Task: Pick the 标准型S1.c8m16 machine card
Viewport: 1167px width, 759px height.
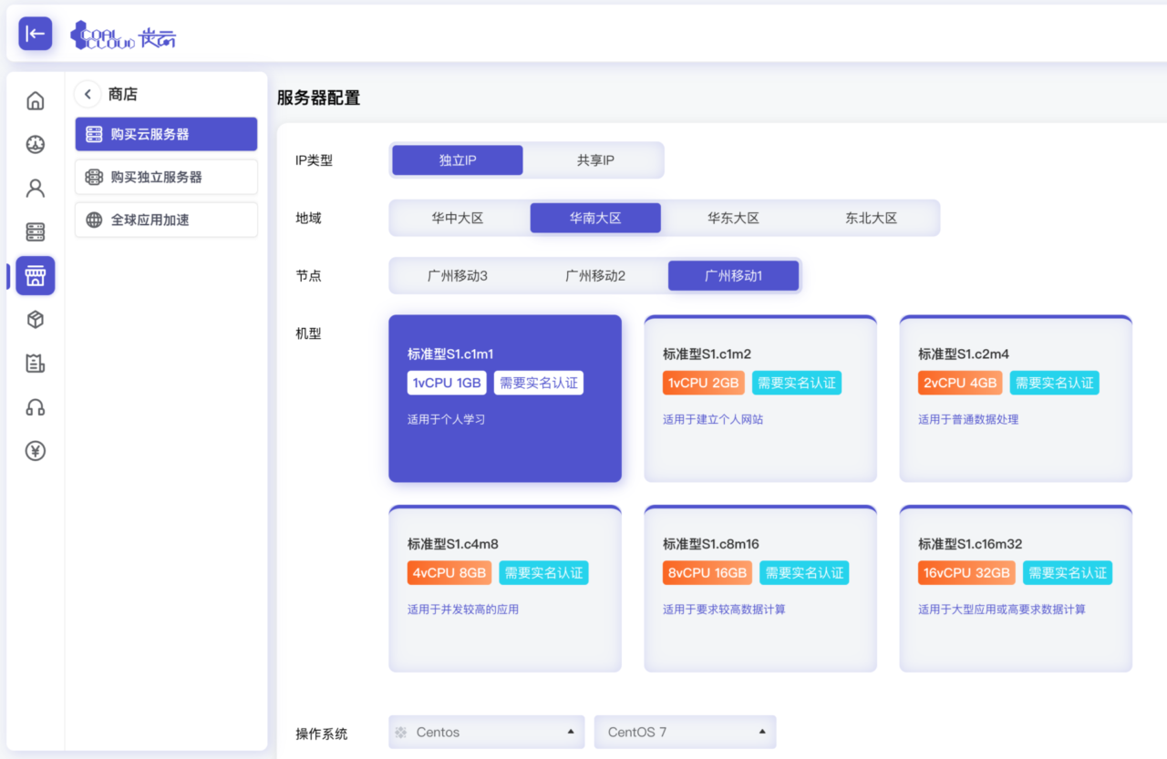Action: click(x=760, y=589)
